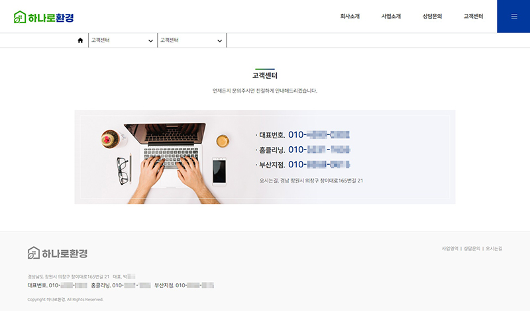Screen dimensions: 530x311
Task: Open 상담문의 footer link
Action: (x=472, y=249)
